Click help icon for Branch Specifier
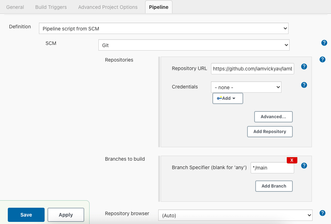The height and width of the screenshot is (224, 331). (304, 166)
